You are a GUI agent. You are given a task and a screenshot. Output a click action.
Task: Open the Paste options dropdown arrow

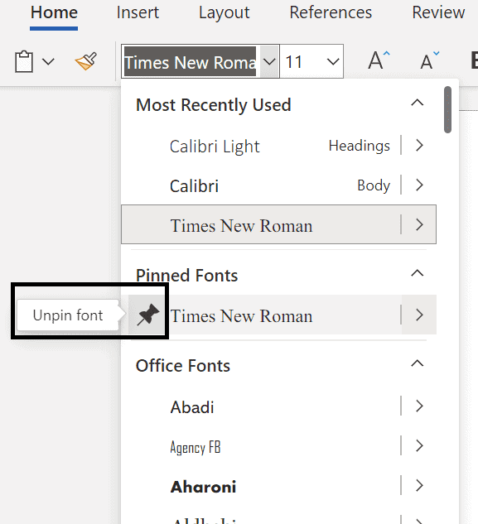coord(48,61)
